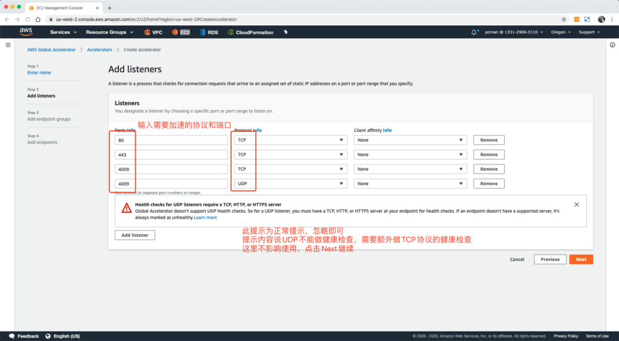Click the AWS logo home icon
The height and width of the screenshot is (341, 619).
pos(25,31)
